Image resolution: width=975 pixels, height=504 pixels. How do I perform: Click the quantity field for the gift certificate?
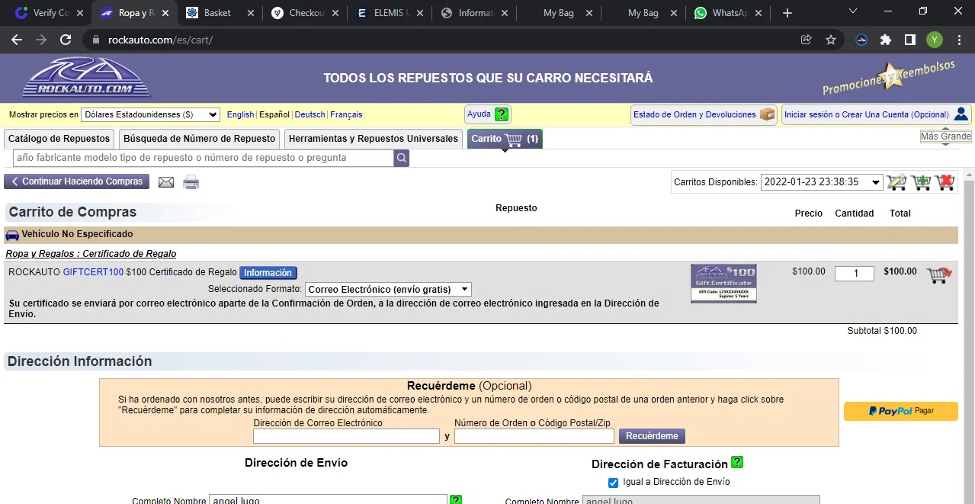coord(854,273)
